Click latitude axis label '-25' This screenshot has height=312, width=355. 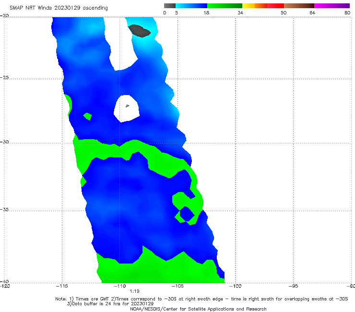(4, 77)
